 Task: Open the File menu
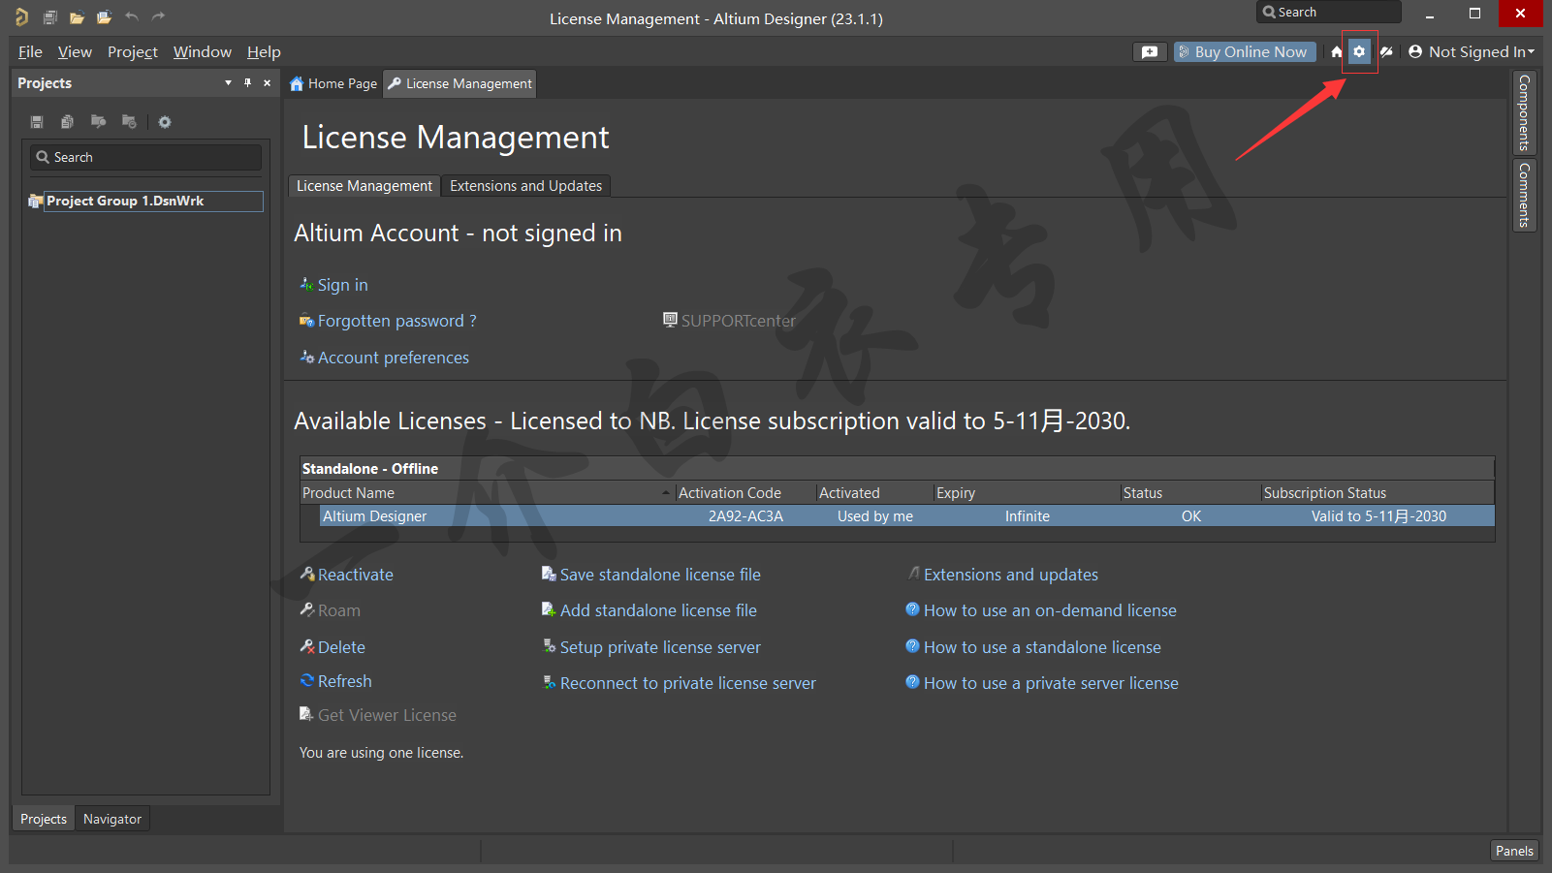30,52
